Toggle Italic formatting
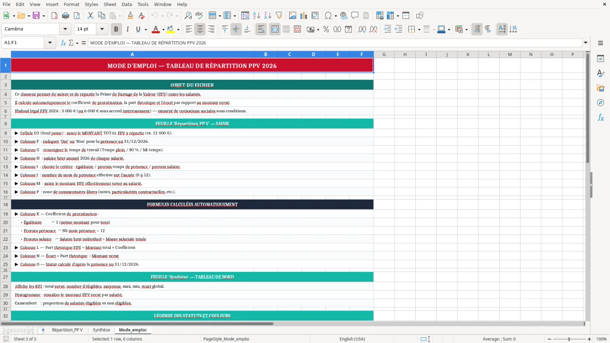610x343 pixels. (x=128, y=29)
